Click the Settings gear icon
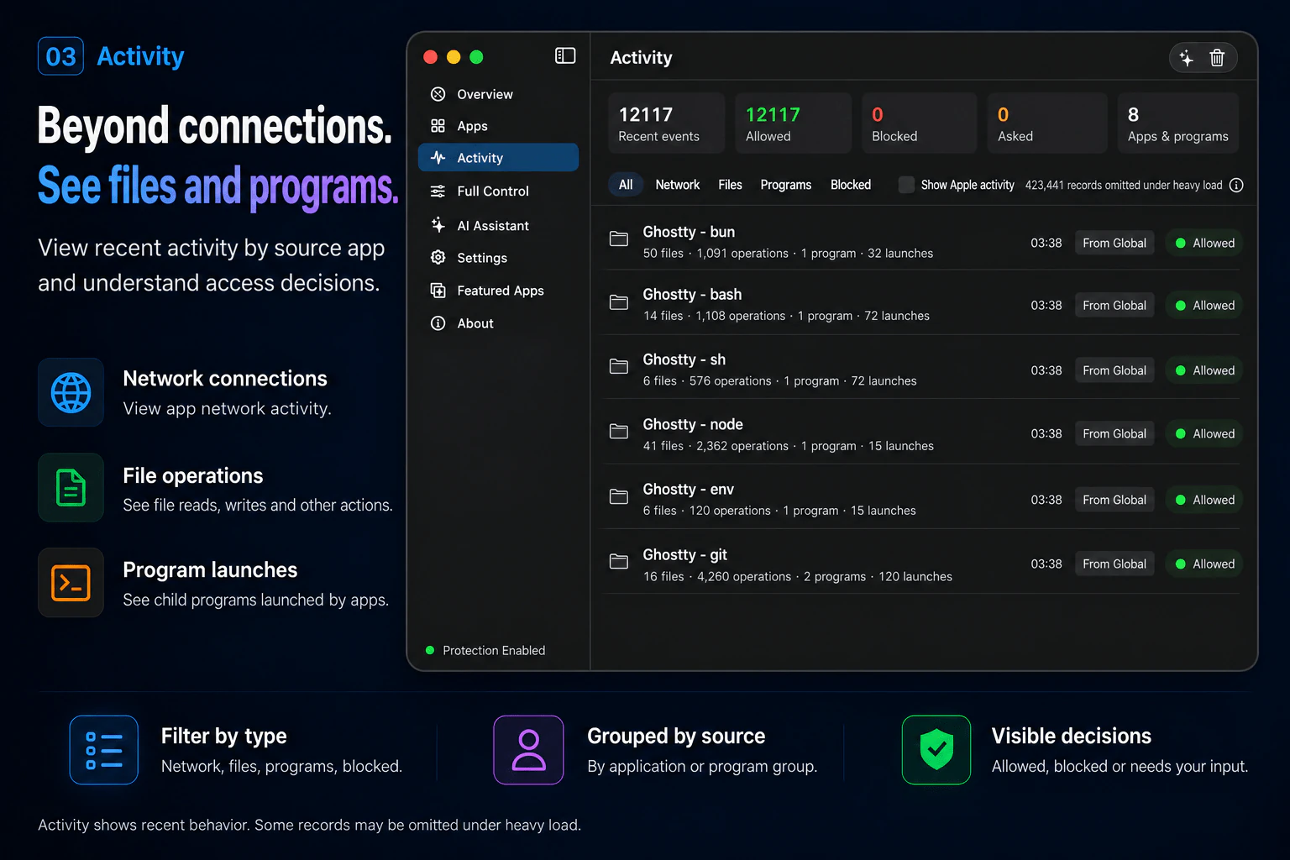Viewport: 1290px width, 860px height. coord(438,258)
